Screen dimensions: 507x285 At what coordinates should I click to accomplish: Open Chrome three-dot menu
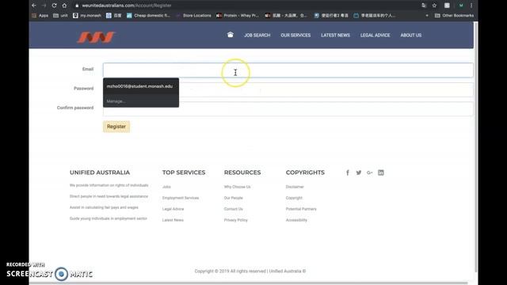click(x=471, y=6)
